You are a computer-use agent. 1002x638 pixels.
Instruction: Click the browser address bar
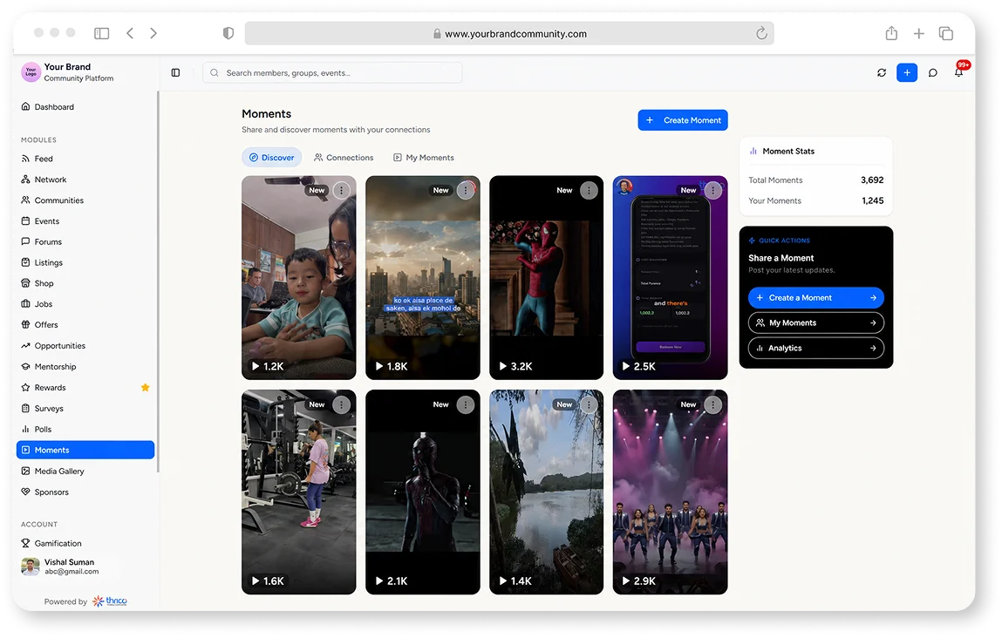point(509,33)
